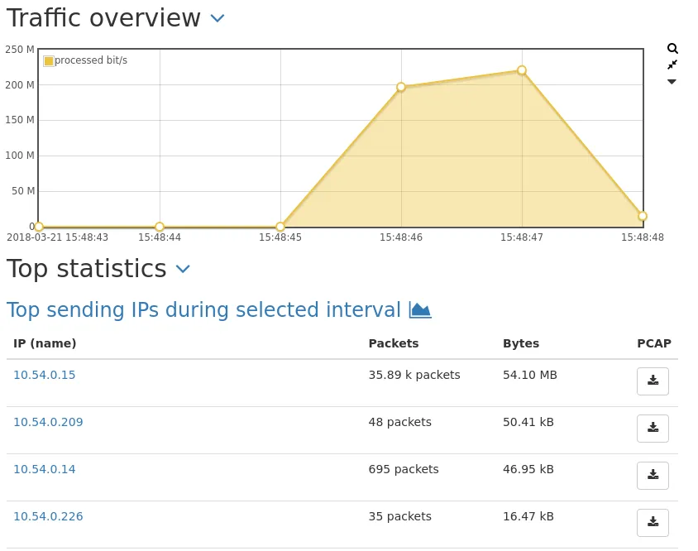Open Top sending IPs during selected interval link

pyautogui.click(x=203, y=310)
